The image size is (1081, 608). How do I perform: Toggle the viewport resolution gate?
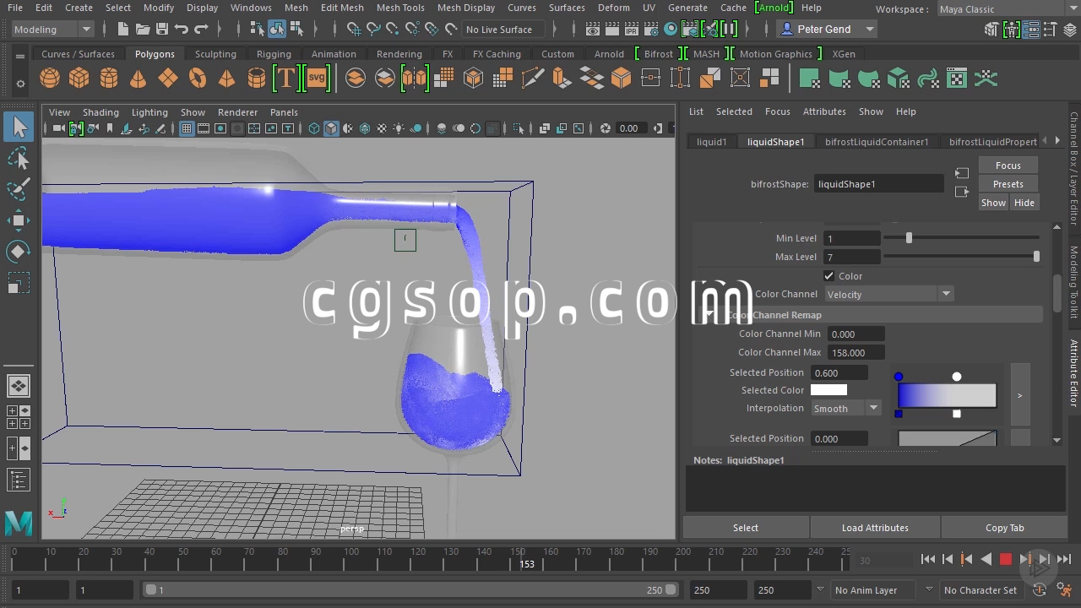pyautogui.click(x=220, y=128)
